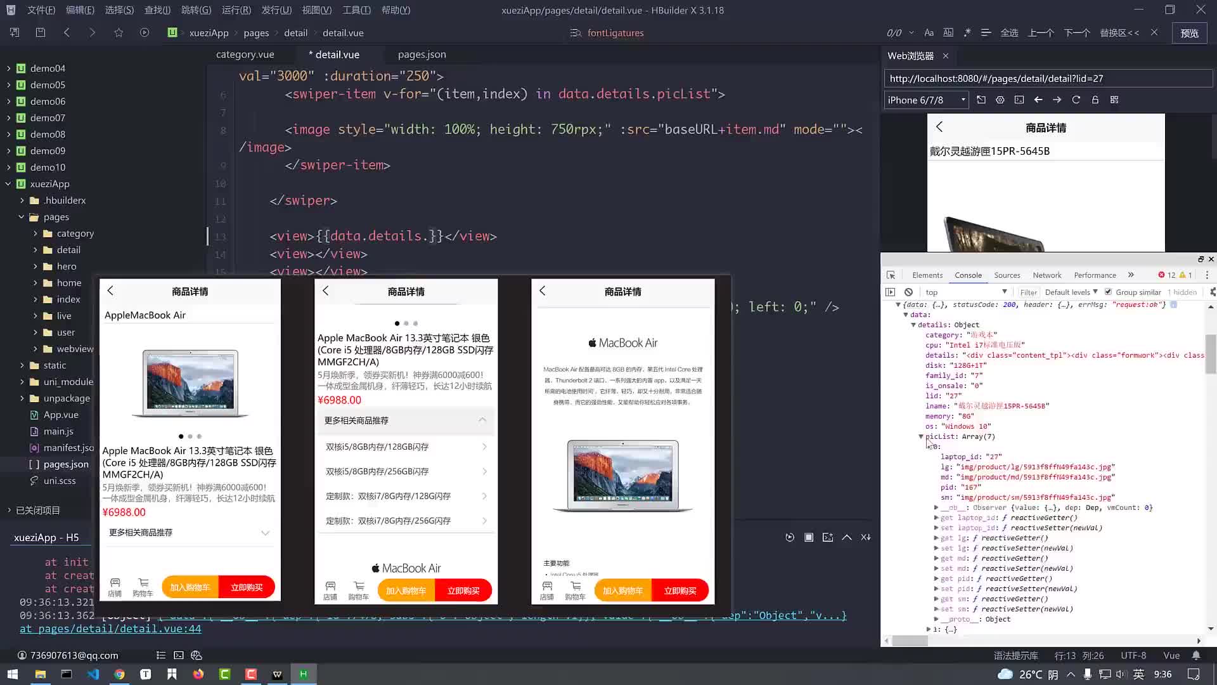Open the iPhone 6/7/8 device dropdown

tap(926, 100)
